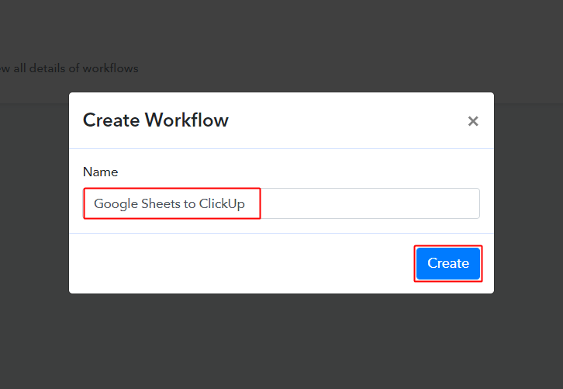Focus the Name input field
This screenshot has height=389, width=563.
[281, 203]
